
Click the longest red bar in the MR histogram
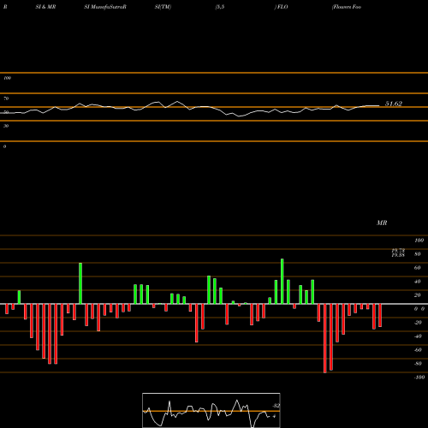click(x=325, y=338)
